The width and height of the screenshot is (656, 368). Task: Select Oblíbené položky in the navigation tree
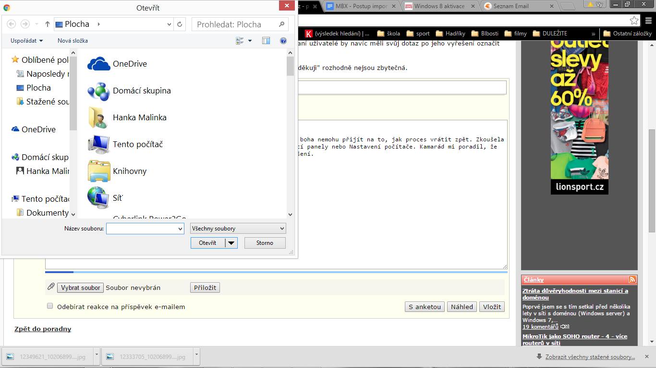click(x=40, y=60)
